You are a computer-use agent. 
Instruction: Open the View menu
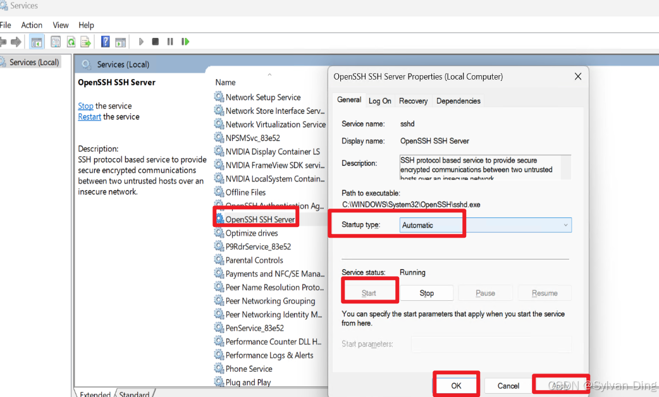tap(61, 25)
